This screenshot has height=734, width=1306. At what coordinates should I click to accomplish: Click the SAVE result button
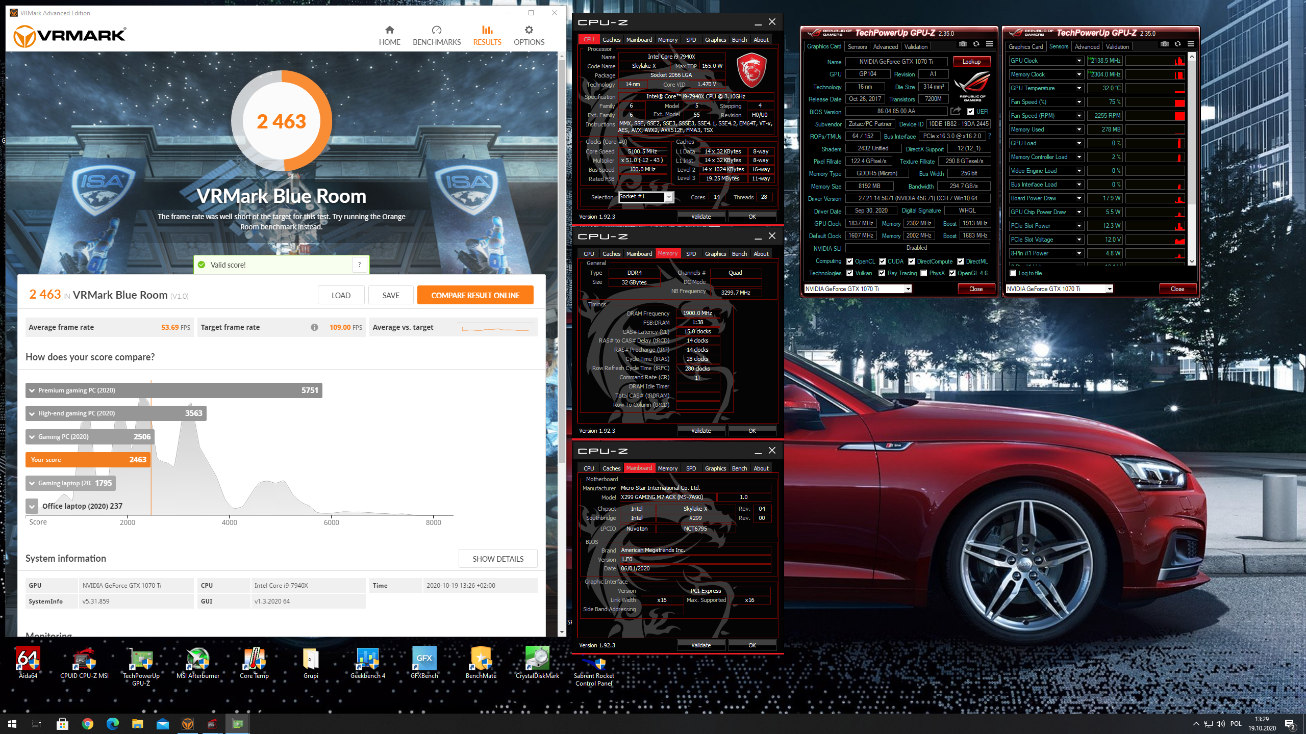coord(391,295)
